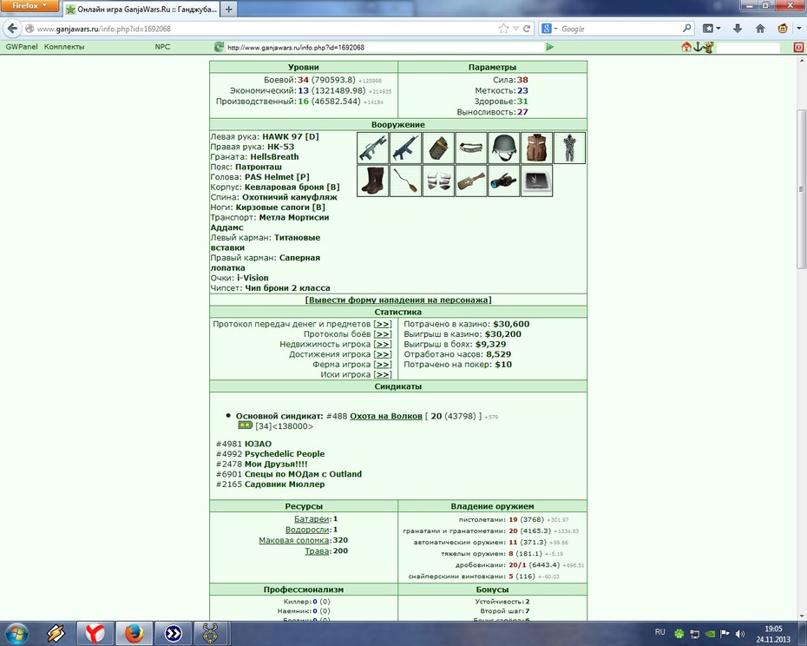Click the Кирзовые сапоги boots icon
Screen dimensions: 807x646
372,181
